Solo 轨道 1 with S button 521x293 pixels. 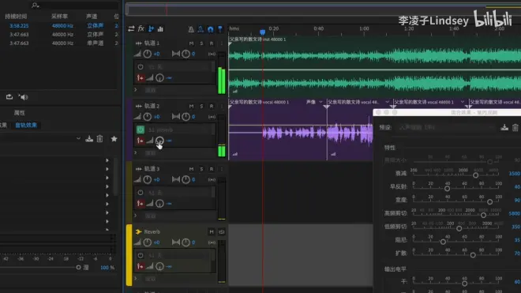[201, 43]
